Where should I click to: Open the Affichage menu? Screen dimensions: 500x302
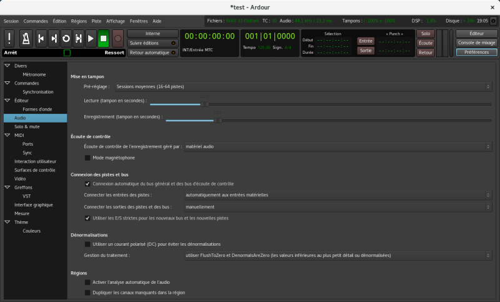[x=116, y=21]
